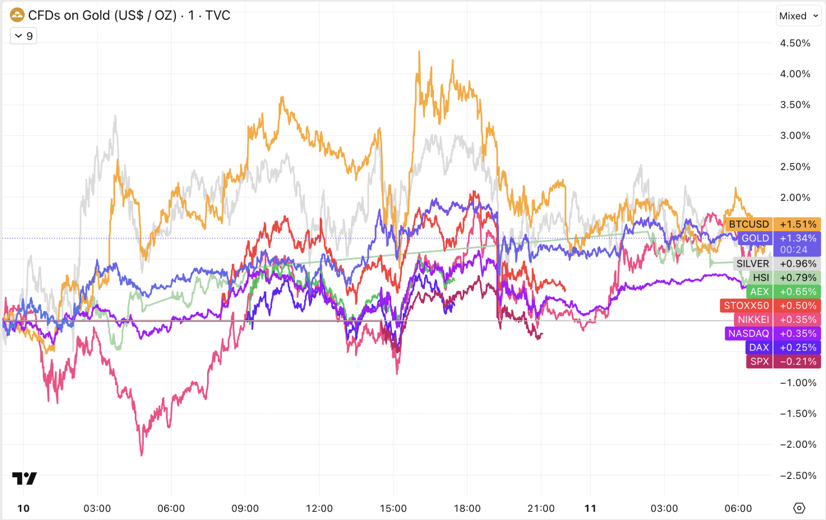Click the 12:00 time axis marker
Viewport: 826px width, 520px height.
(x=319, y=508)
